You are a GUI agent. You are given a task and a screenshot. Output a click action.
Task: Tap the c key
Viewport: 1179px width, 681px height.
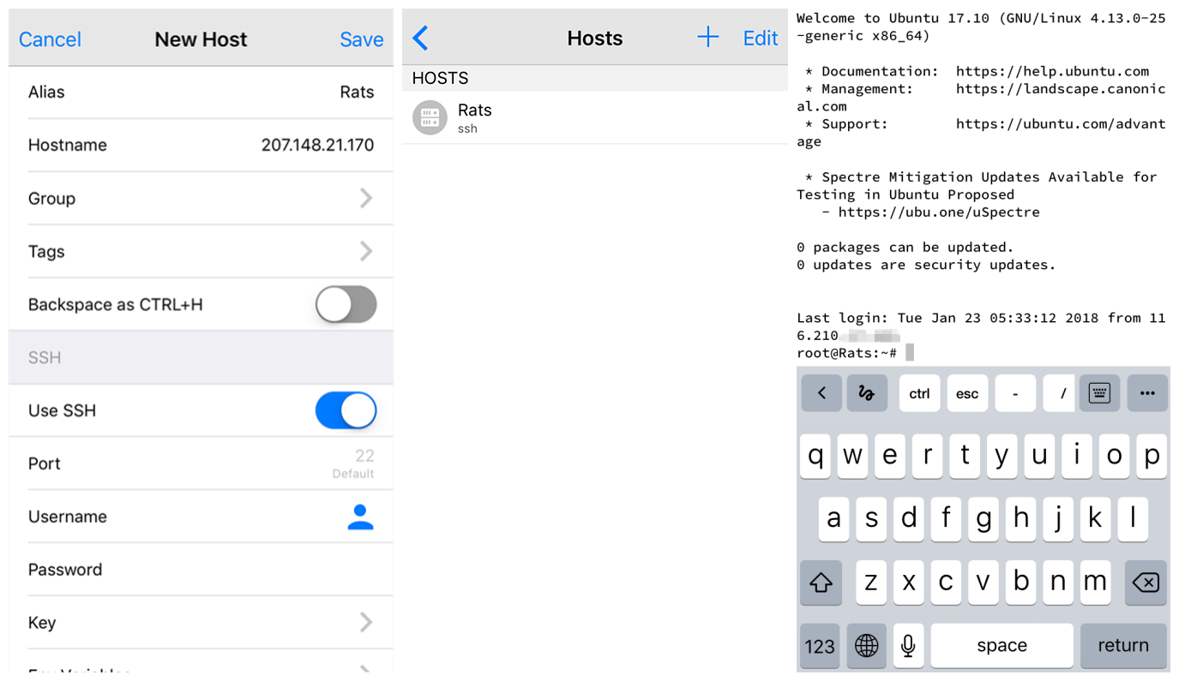coord(946,582)
